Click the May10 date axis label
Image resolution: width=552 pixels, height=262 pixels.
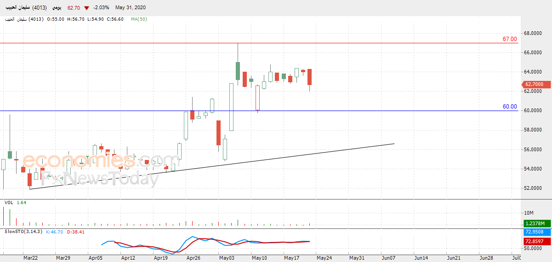point(259,258)
